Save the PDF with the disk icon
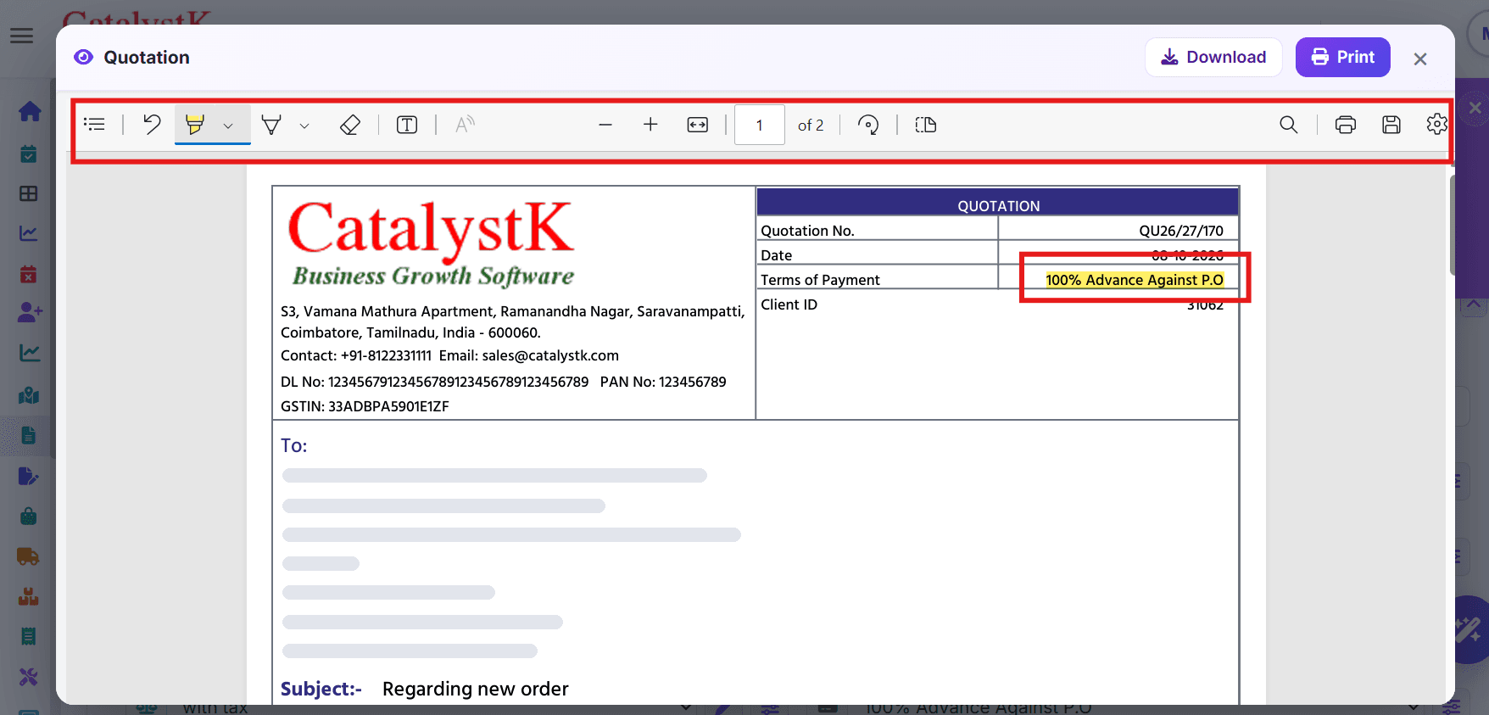Image resolution: width=1489 pixels, height=715 pixels. click(x=1391, y=125)
